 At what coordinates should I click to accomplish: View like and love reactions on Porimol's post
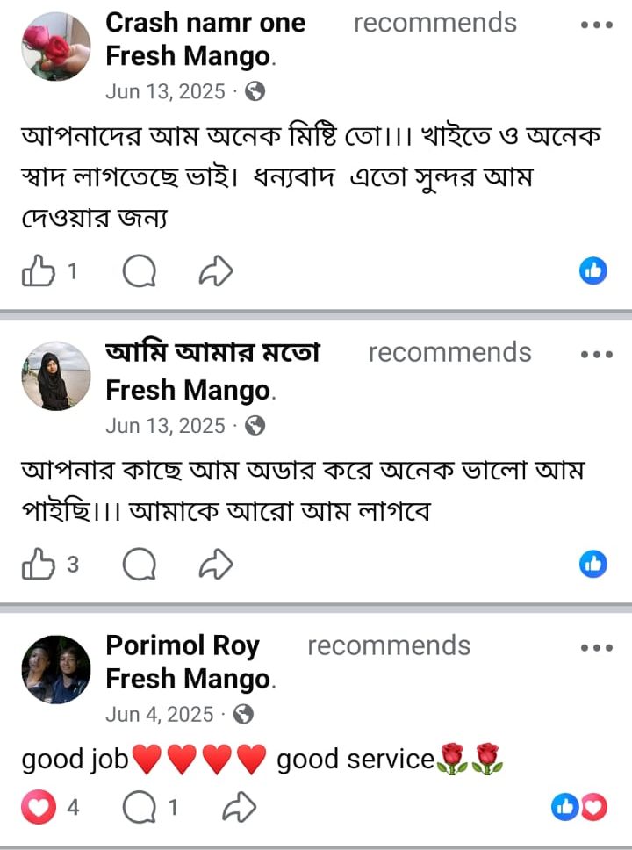578,807
